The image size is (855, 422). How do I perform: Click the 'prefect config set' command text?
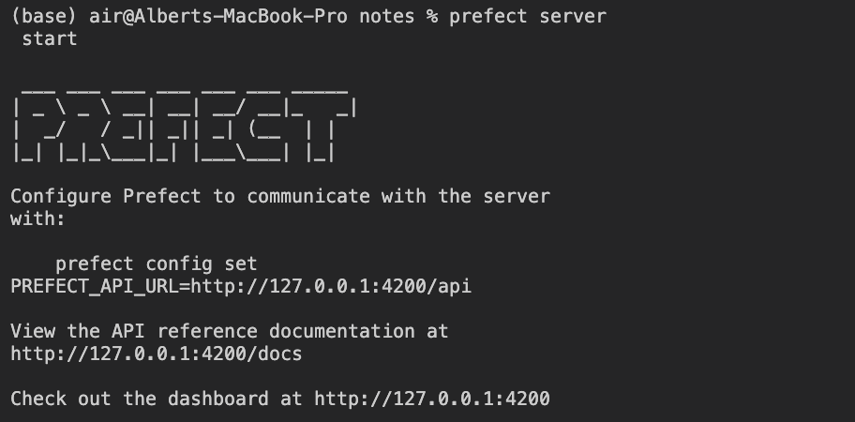pos(157,264)
